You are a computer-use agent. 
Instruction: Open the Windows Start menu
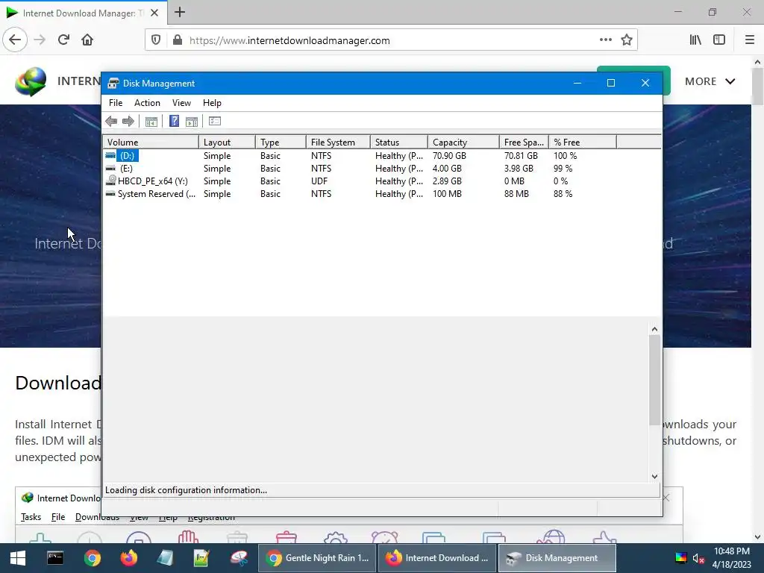click(x=18, y=558)
